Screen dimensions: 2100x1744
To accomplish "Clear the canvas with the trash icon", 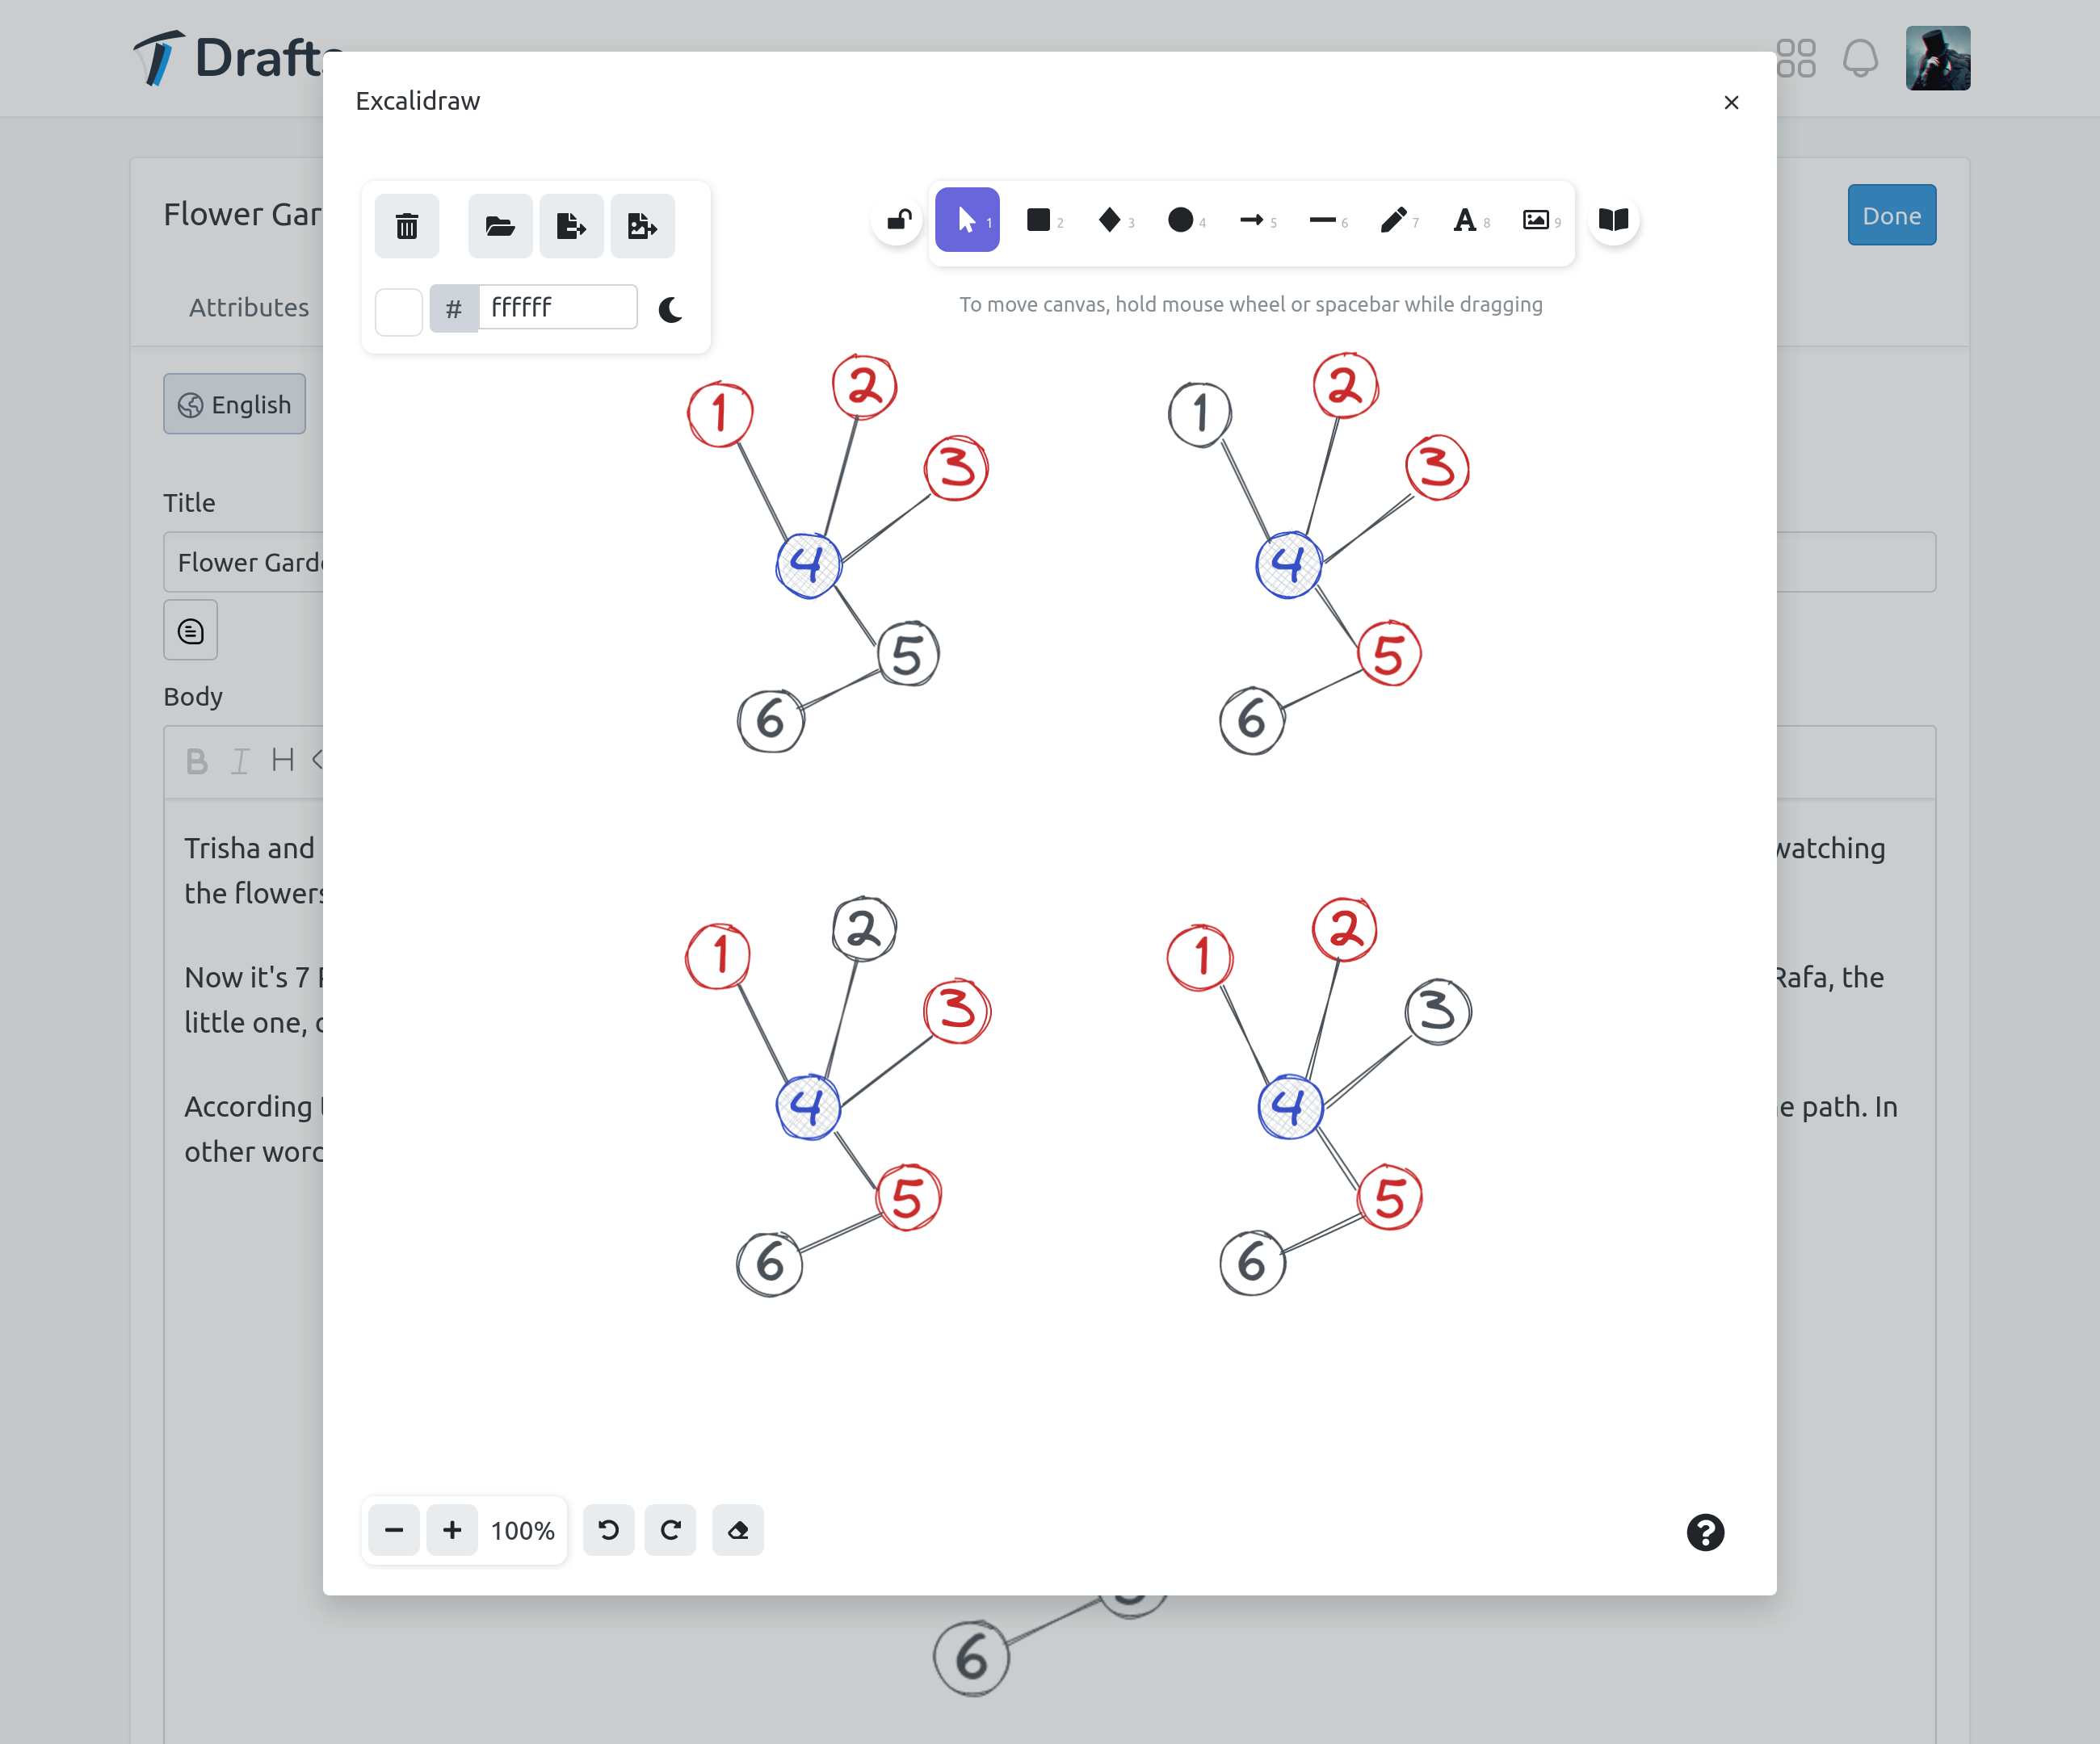I will pyautogui.click(x=406, y=226).
